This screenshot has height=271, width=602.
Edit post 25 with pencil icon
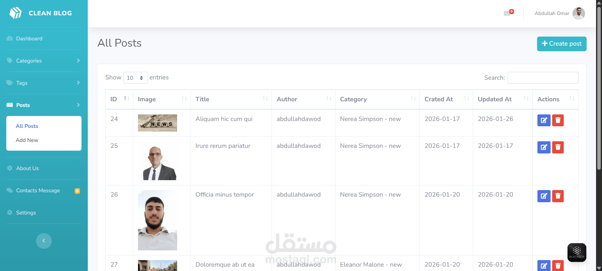point(544,147)
